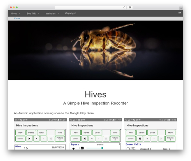Image resolution: width=191 pixels, height=161 pixels.
Task: Click New in the Supers screenshot
Action: pyautogui.click(x=76, y=132)
